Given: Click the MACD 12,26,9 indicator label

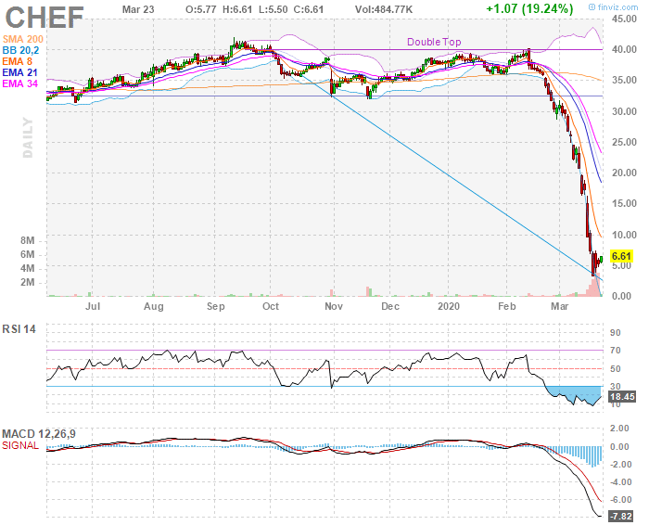Looking at the screenshot, I should click(x=39, y=434).
